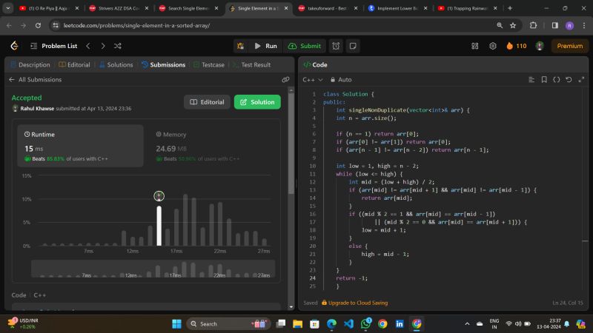Click the bookmark icon in editor
The width and height of the screenshot is (593, 333).
[544, 79]
